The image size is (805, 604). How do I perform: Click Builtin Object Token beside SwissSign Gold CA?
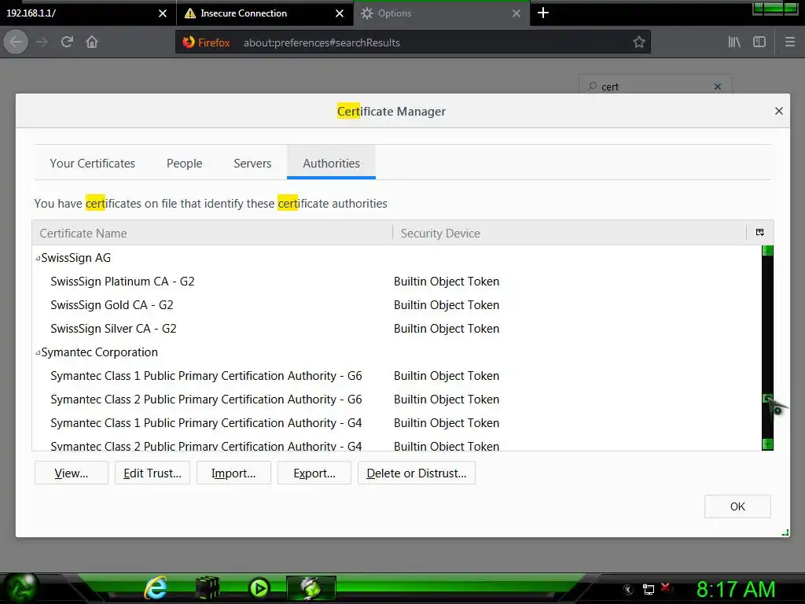pos(447,305)
